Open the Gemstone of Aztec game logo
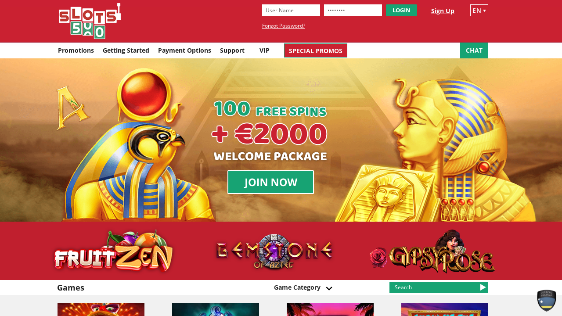The image size is (562, 316). click(274, 251)
